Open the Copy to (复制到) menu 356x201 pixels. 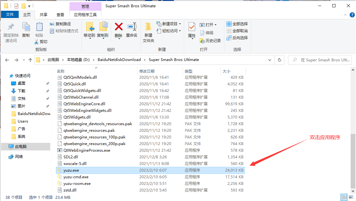(x=103, y=30)
